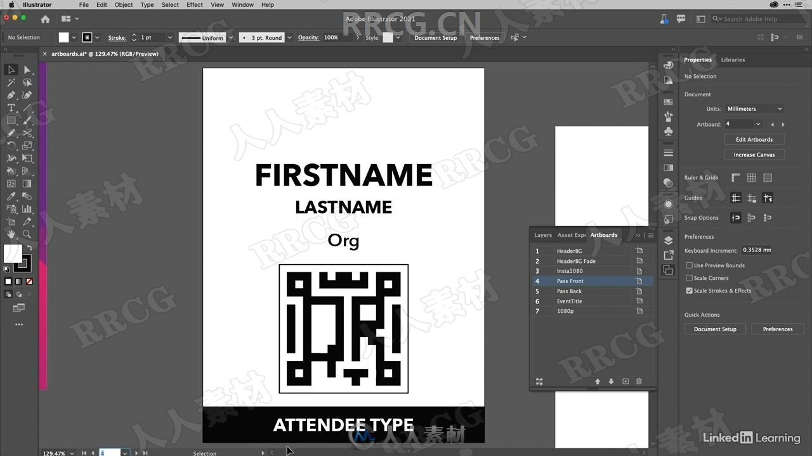Select the Rotate tool
Viewport: 812px width, 456px height.
[11, 146]
